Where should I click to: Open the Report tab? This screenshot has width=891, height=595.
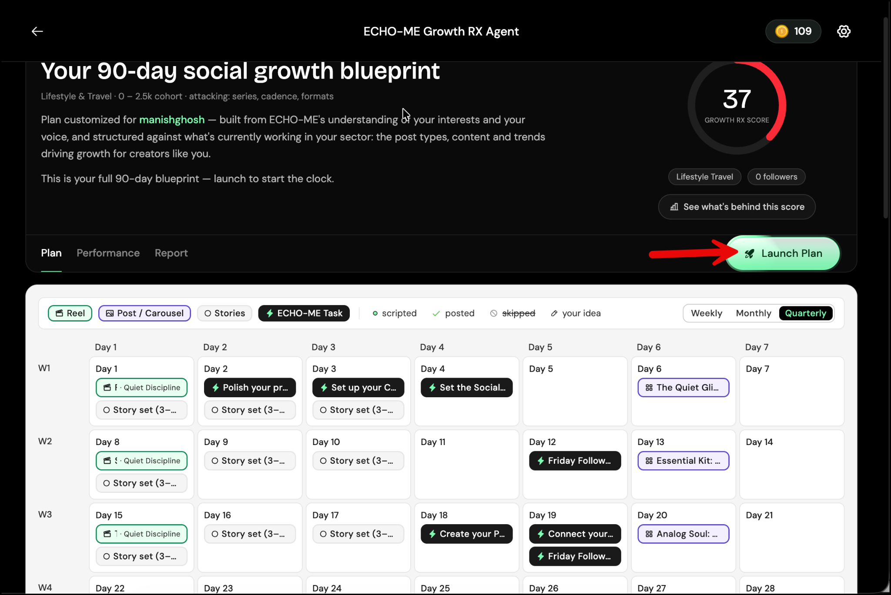click(x=171, y=253)
